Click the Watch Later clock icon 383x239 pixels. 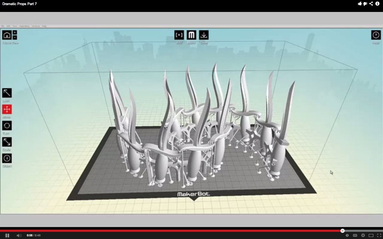pyautogui.click(x=347, y=235)
